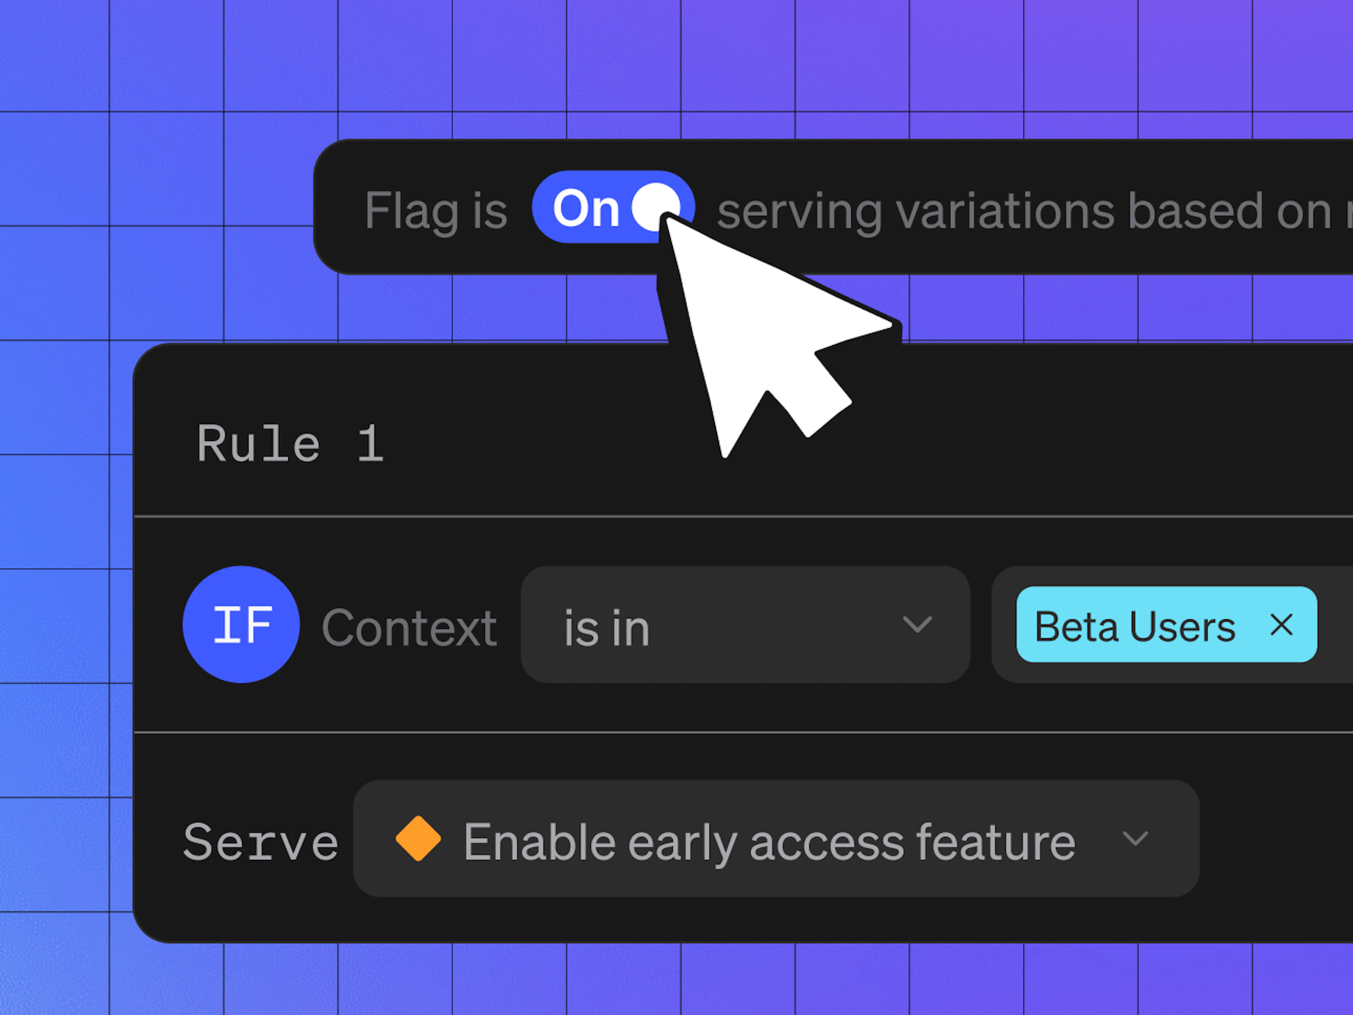Image resolution: width=1353 pixels, height=1015 pixels.
Task: Click the 'is in' dropdown chevron
Action: coord(917,625)
